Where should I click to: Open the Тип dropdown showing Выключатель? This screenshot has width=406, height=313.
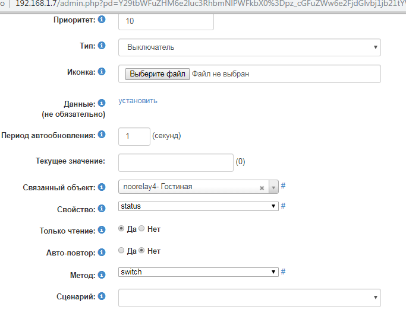(250, 47)
